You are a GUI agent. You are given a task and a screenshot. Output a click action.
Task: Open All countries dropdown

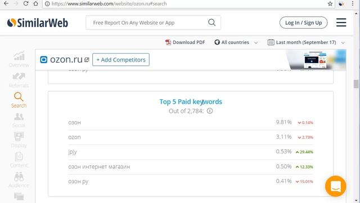(x=236, y=42)
